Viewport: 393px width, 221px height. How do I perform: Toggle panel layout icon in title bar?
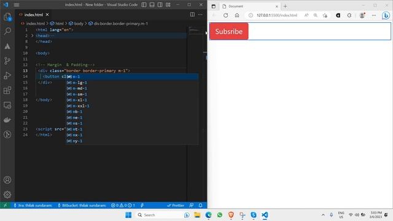152,5
